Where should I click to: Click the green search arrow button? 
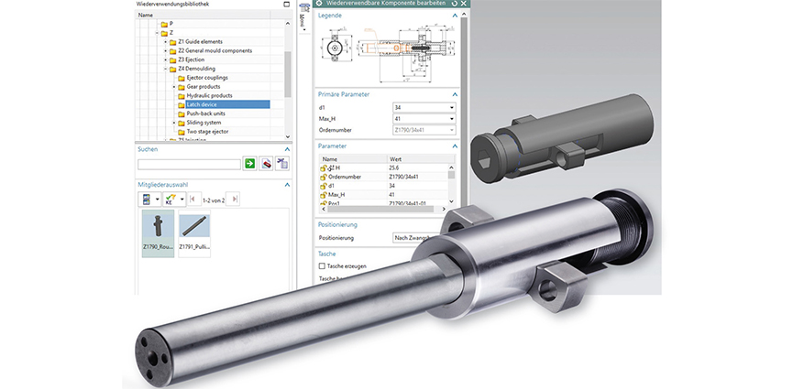point(249,164)
